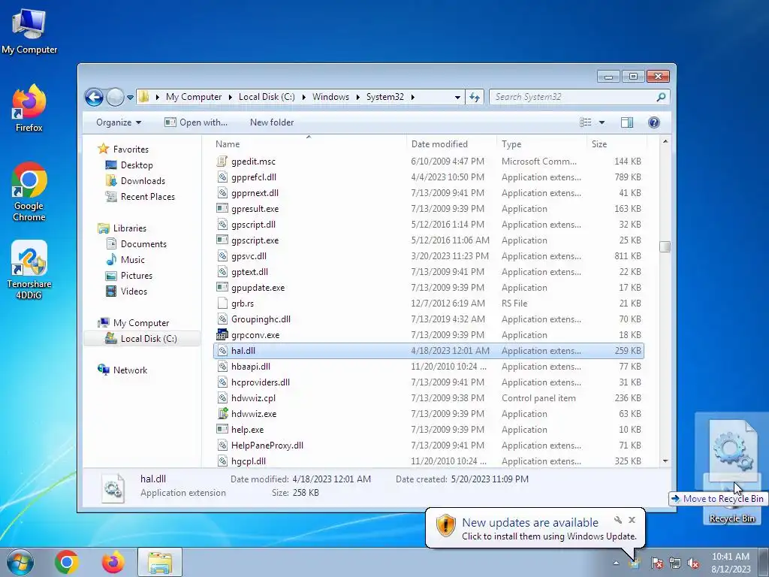Viewport: 769px width, 577px height.
Task: Select the grb.rs file icon
Action: click(222, 304)
